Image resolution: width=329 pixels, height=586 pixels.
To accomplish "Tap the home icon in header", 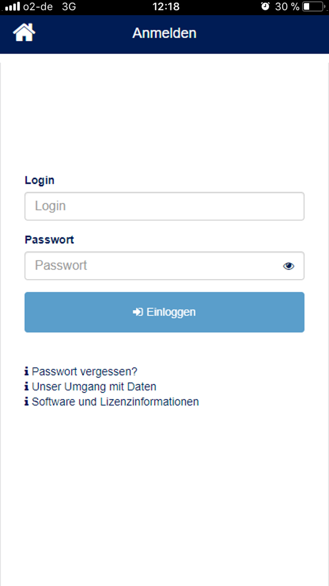I will click(24, 33).
